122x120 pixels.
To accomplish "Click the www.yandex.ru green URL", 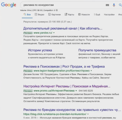I will pyautogui.click(x=43, y=33).
